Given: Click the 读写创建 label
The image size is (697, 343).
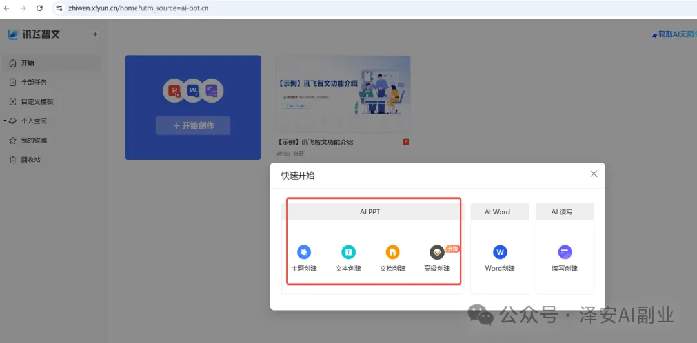Looking at the screenshot, I should point(565,269).
